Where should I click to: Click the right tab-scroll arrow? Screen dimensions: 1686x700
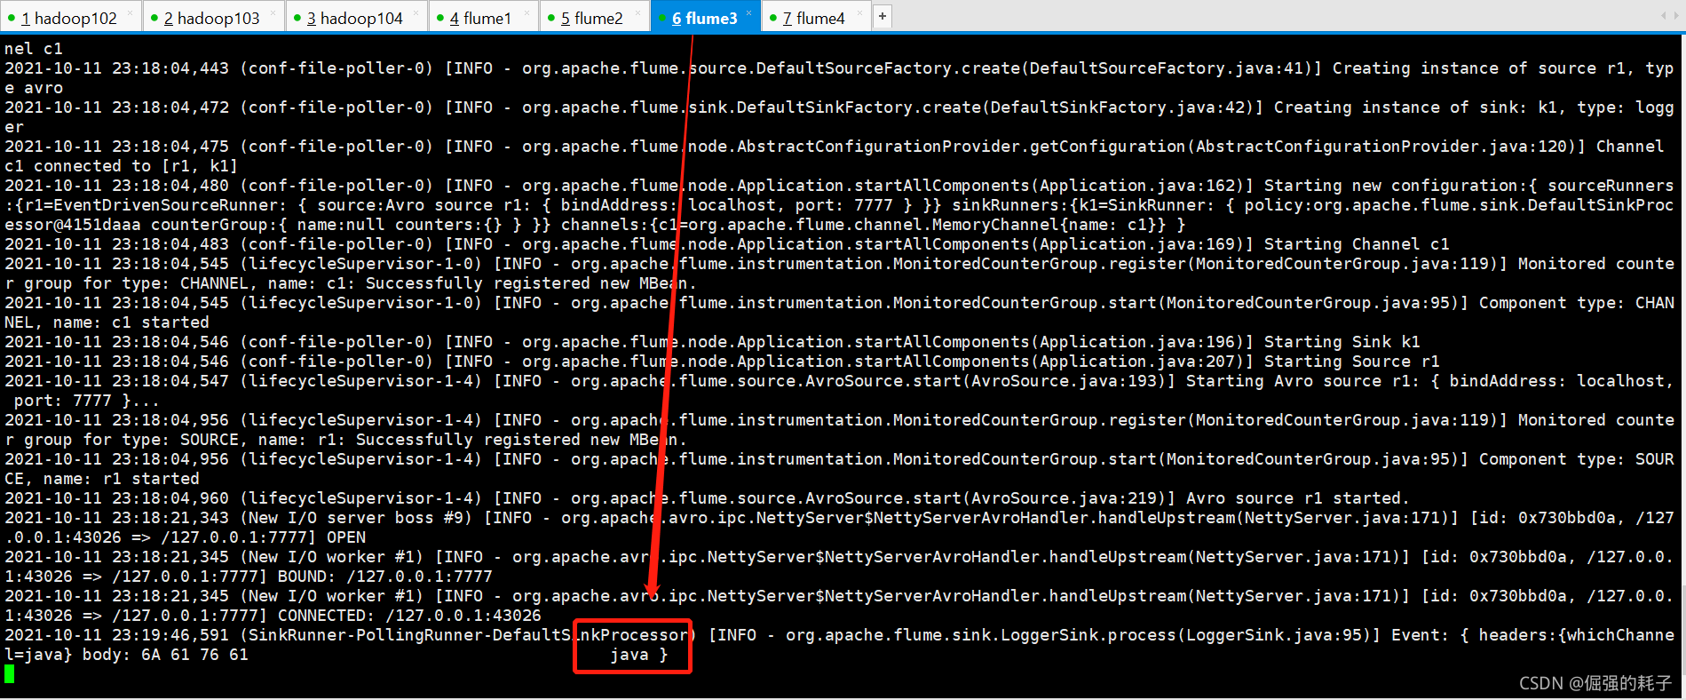(x=1675, y=16)
